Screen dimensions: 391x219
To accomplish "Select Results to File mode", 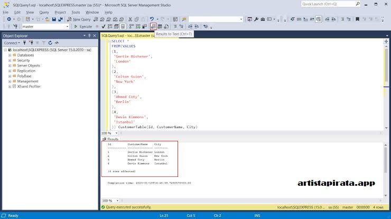I will click(x=166, y=26).
